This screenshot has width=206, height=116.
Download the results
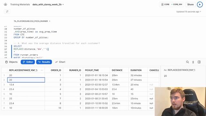[193, 62]
